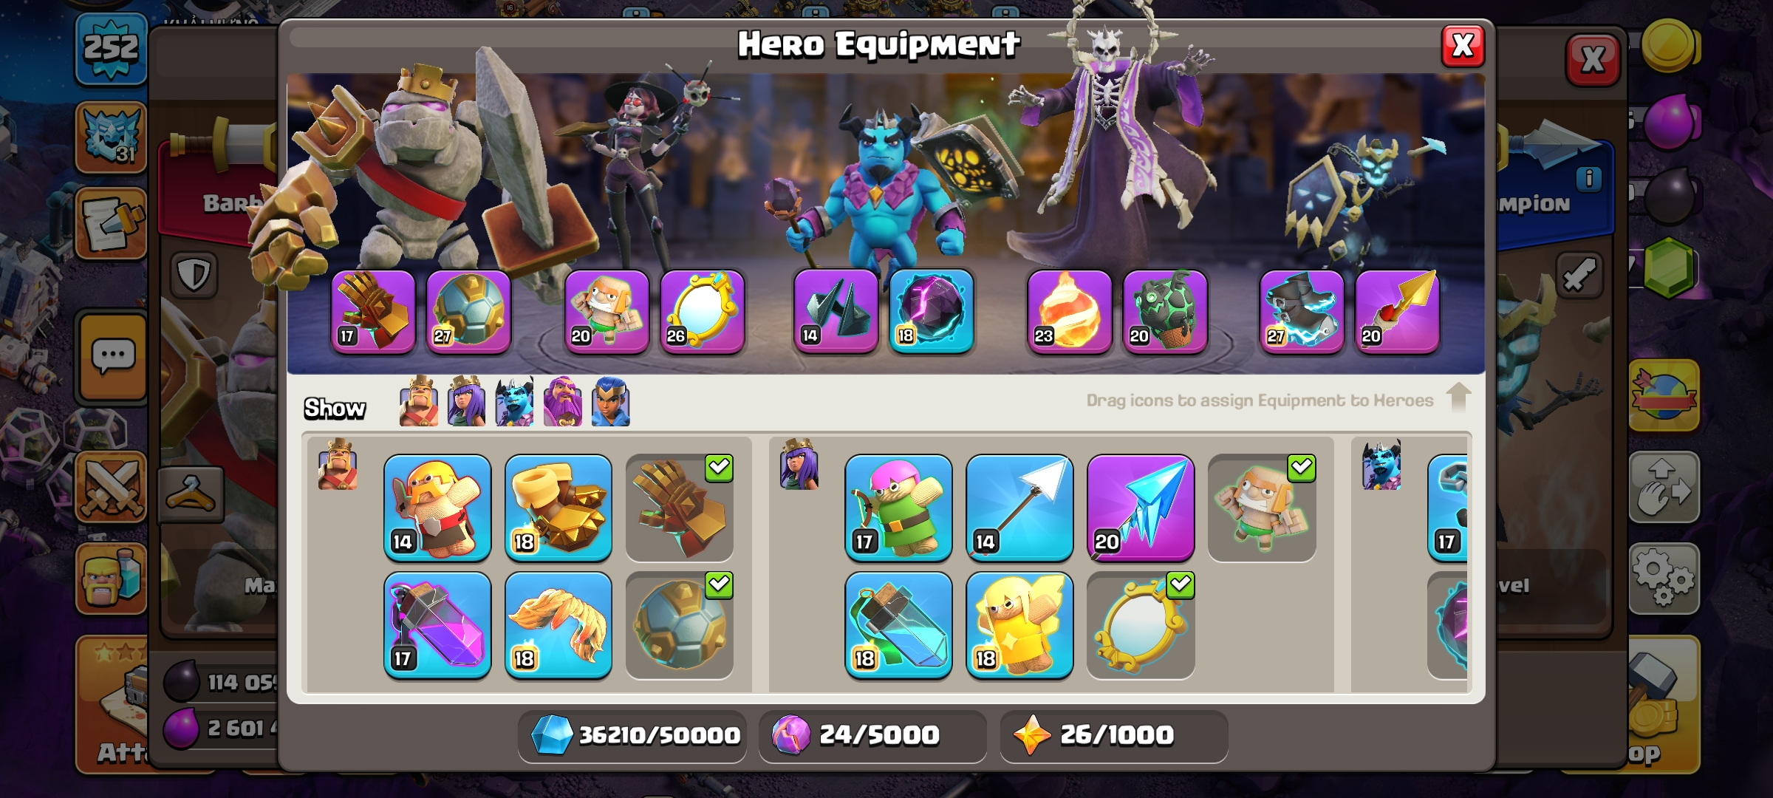Pick the Invisibility Vial equipment level 18
Image resolution: width=1773 pixels, height=798 pixels.
(x=898, y=625)
